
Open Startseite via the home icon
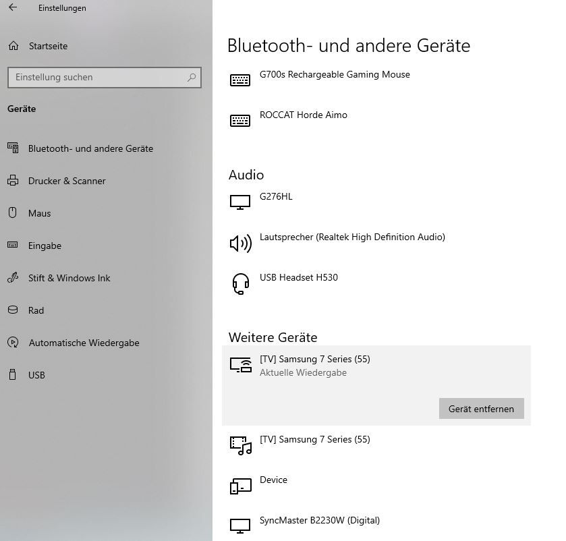coord(13,46)
